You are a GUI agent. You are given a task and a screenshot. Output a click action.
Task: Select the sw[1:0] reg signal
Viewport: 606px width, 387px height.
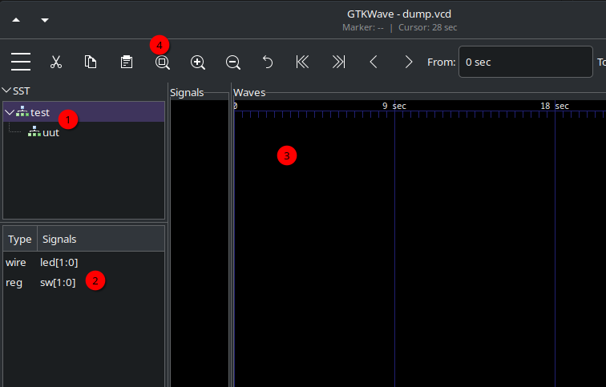pos(58,282)
